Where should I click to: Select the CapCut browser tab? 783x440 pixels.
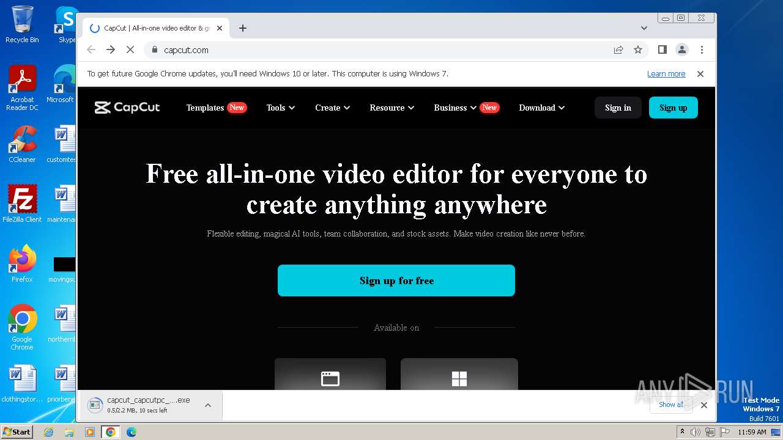[156, 28]
